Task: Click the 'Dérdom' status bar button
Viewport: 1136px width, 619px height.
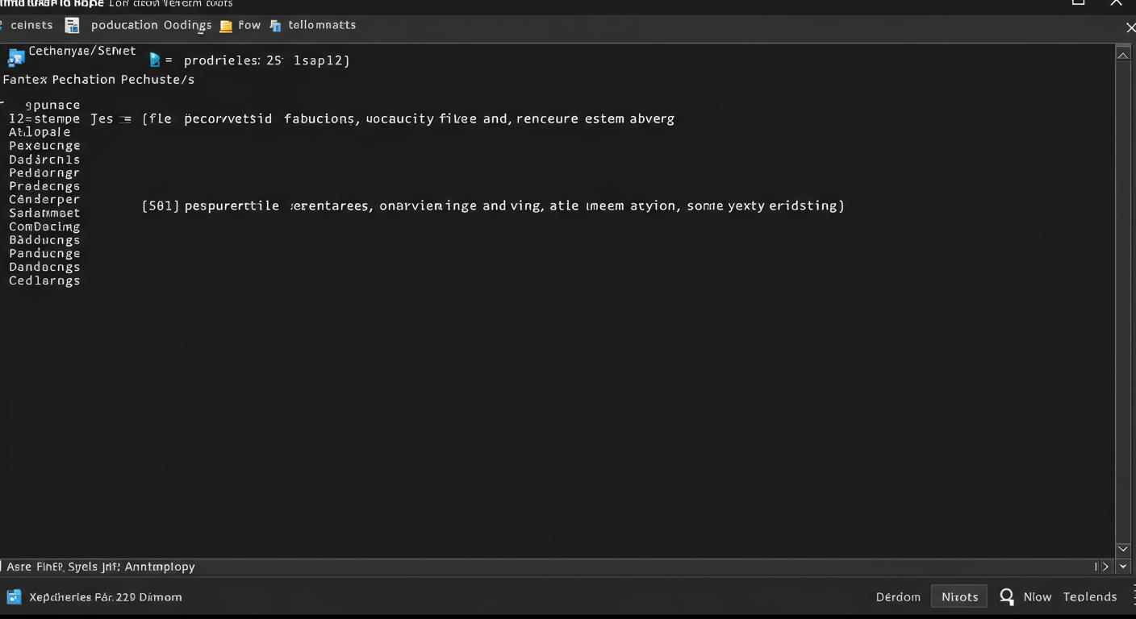Action: click(x=898, y=597)
